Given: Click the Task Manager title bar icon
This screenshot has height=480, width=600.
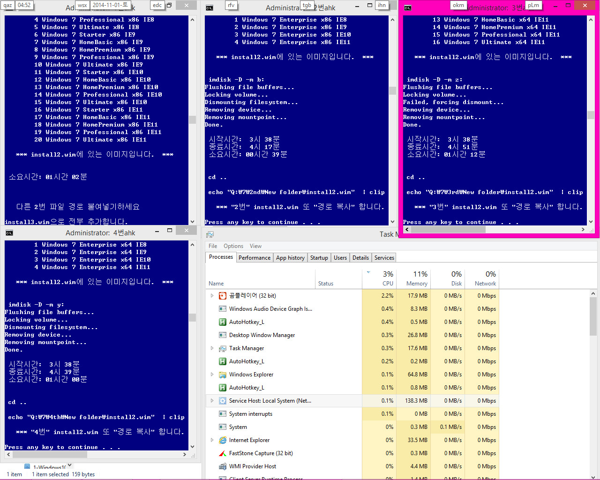Looking at the screenshot, I should click(210, 234).
